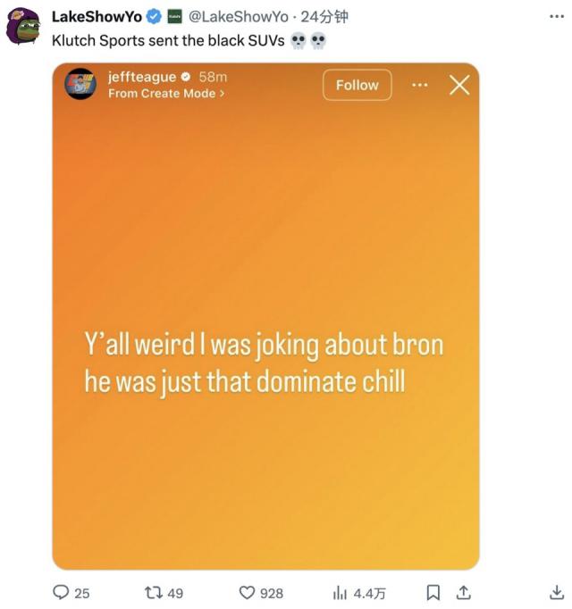The width and height of the screenshot is (572, 609).
Task: Bookmark this LakeShowYo tweet
Action: click(433, 592)
